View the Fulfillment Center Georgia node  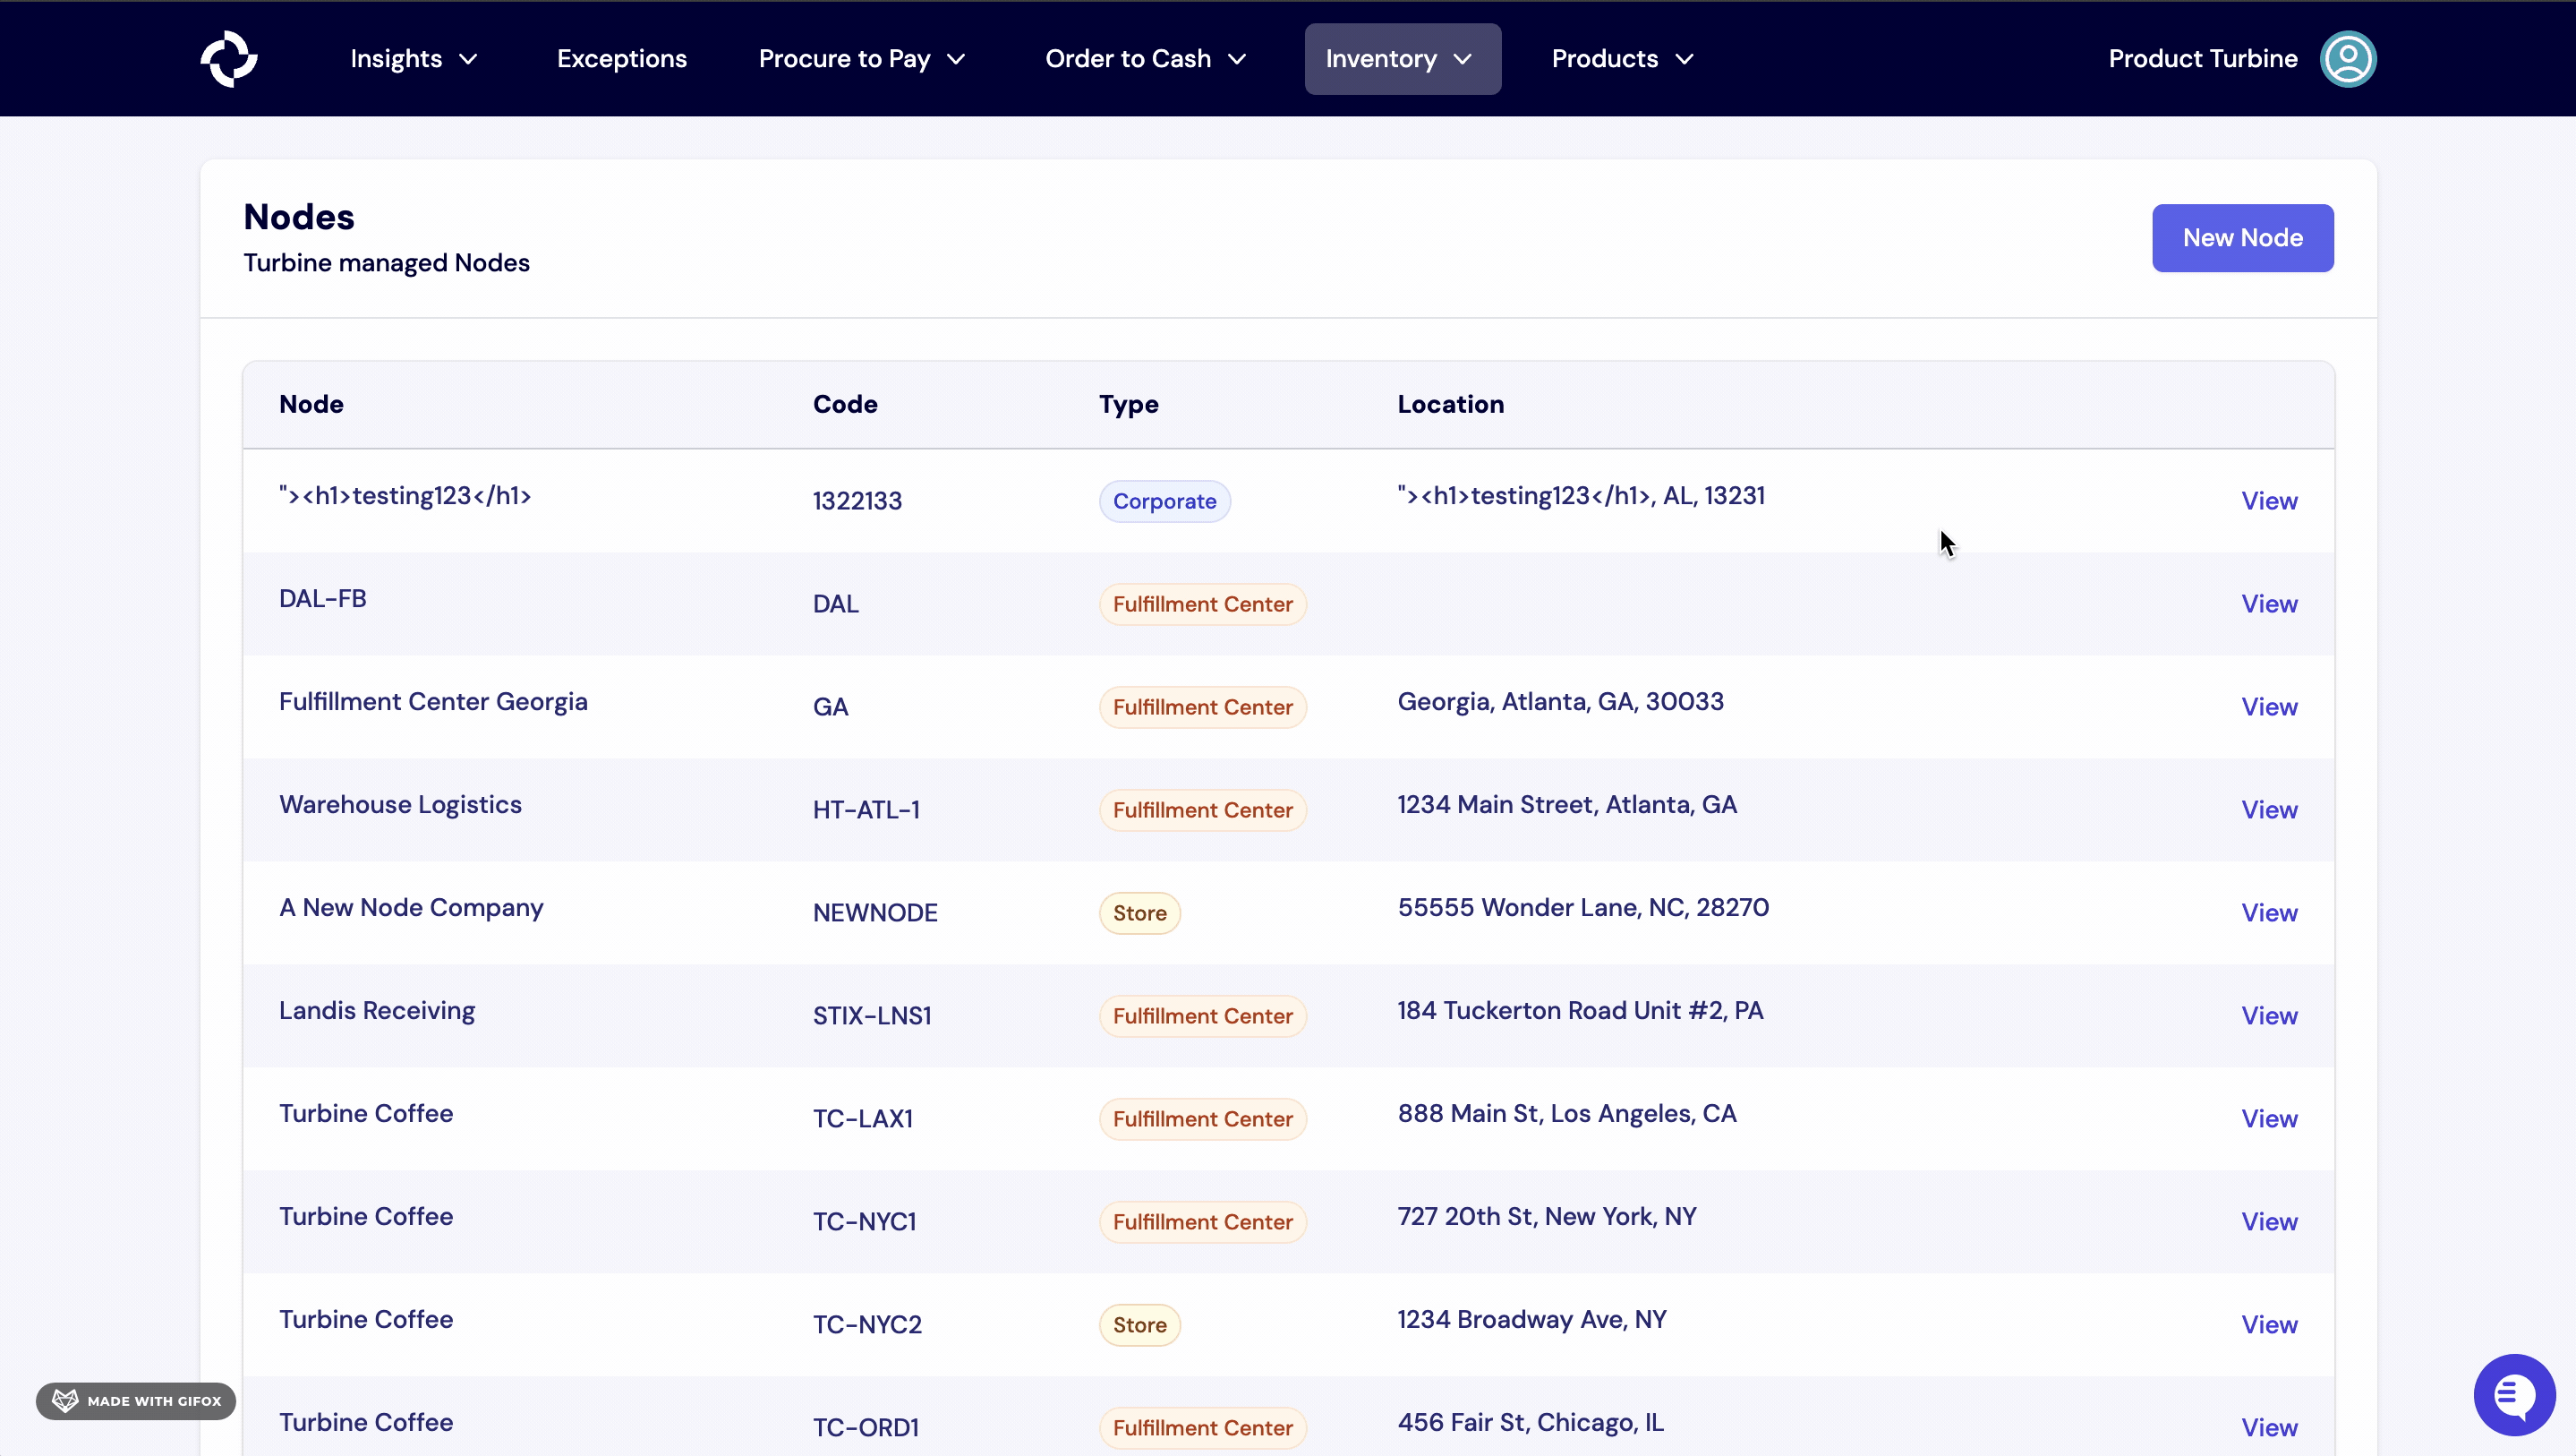[2269, 707]
